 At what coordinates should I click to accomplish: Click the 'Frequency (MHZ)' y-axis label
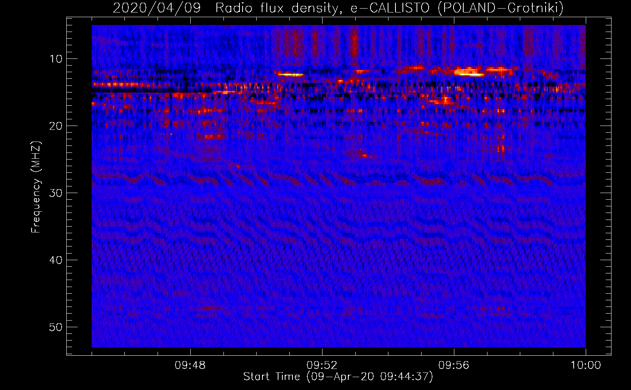point(36,188)
